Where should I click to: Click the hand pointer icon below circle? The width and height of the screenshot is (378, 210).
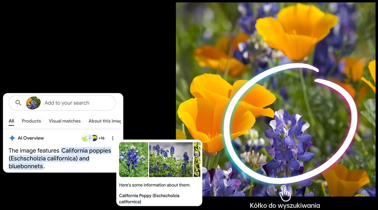(285, 193)
